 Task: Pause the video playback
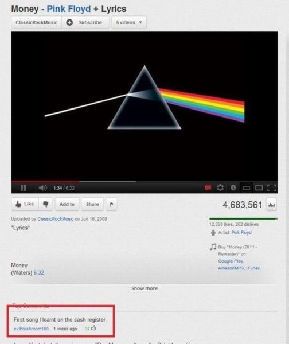point(24,188)
